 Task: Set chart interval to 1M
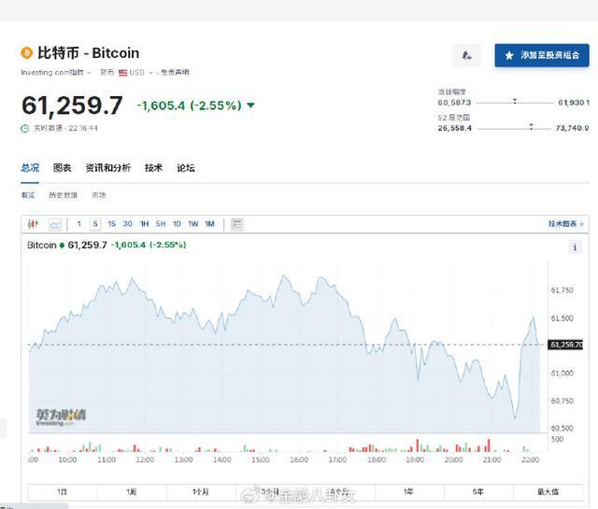coord(209,224)
